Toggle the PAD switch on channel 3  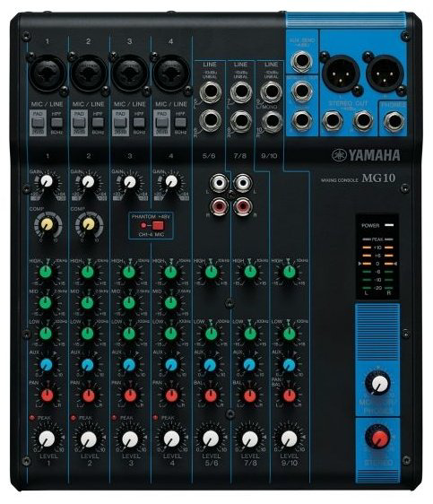point(120,123)
